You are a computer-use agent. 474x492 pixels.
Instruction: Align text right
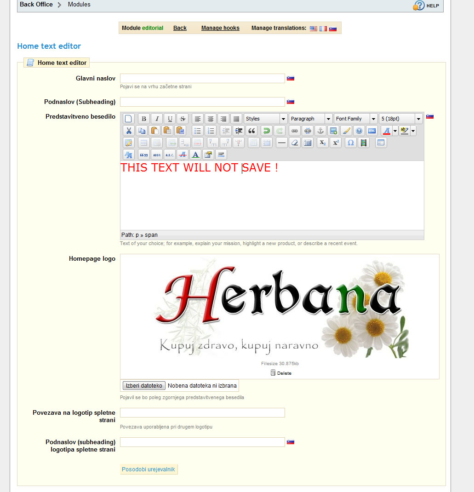tap(223, 119)
